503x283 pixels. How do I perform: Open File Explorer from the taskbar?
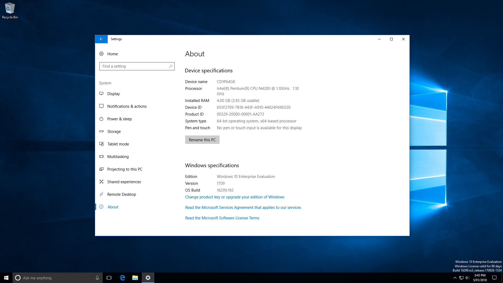click(135, 278)
